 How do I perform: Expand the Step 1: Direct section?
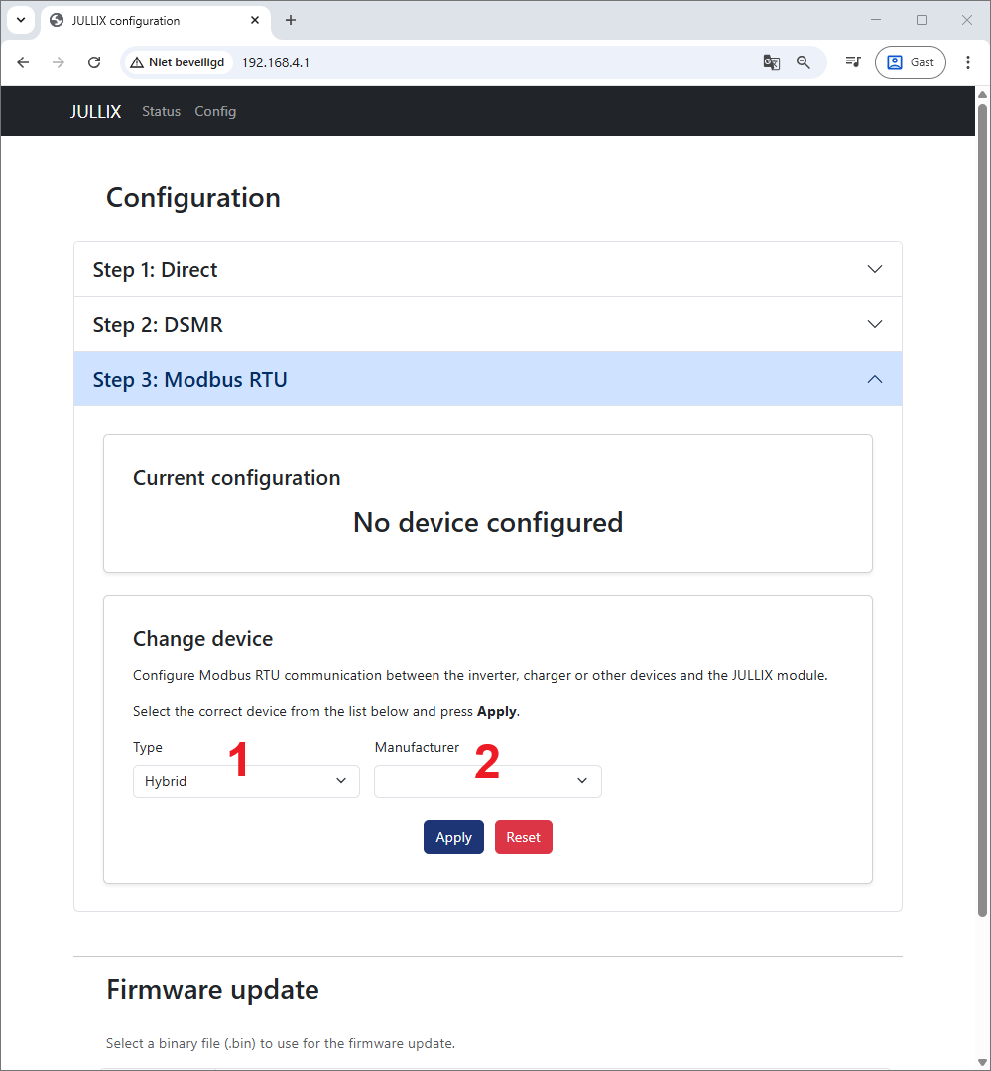(x=487, y=270)
